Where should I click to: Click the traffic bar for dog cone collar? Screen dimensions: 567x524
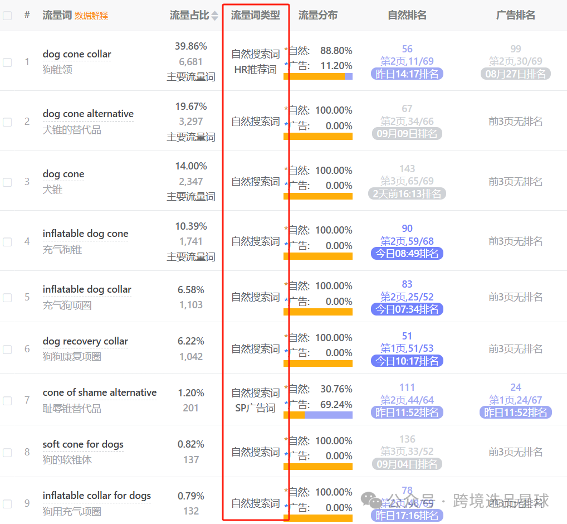pos(318,76)
